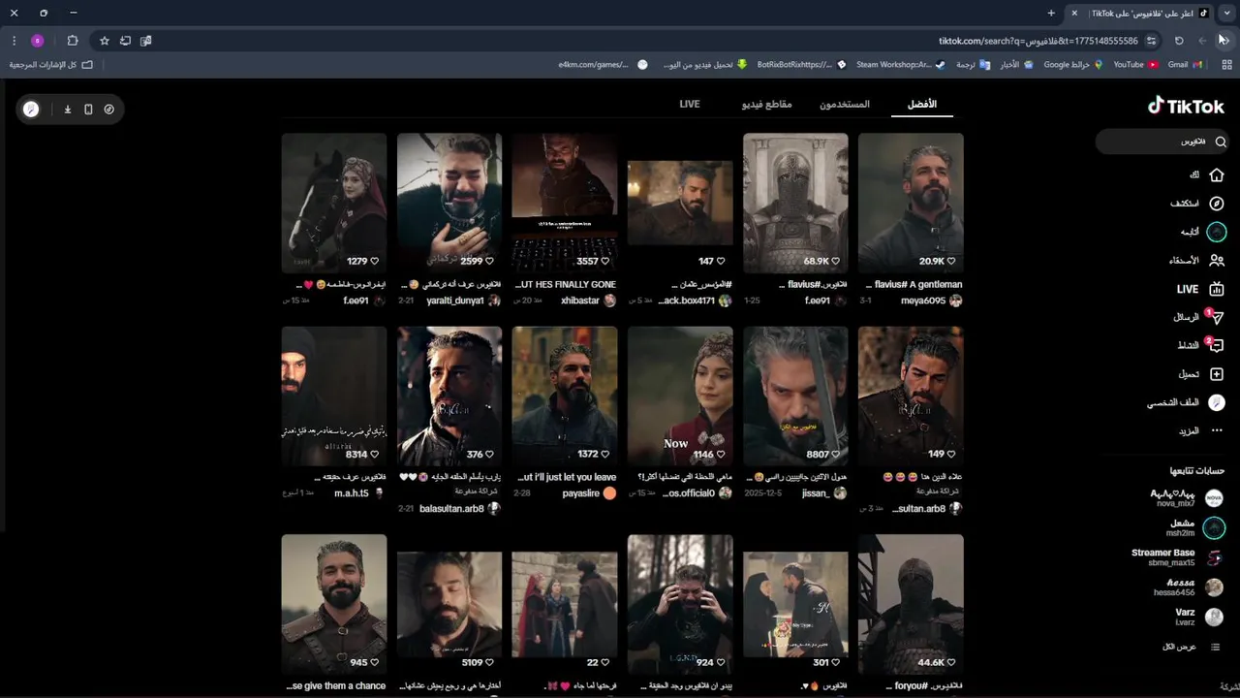Open the Gmail bookmark
Image resolution: width=1240 pixels, height=698 pixels.
(x=1185, y=65)
